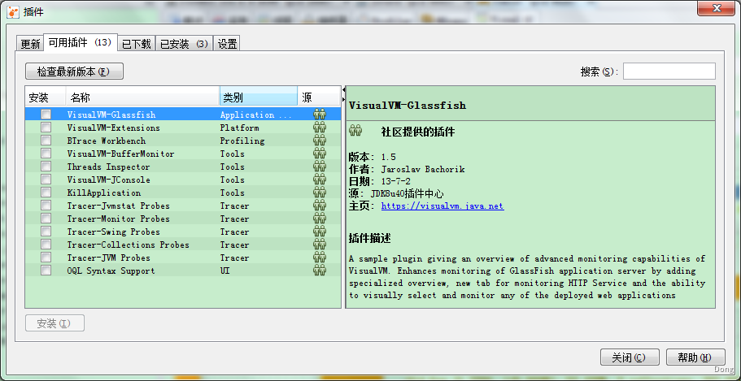Select the KillApplication plugin name
Viewport: 741px width, 381px height.
tap(104, 193)
